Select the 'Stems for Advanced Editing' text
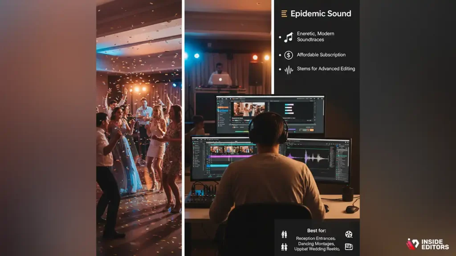Viewport: 456px width, 256px height. (326, 69)
